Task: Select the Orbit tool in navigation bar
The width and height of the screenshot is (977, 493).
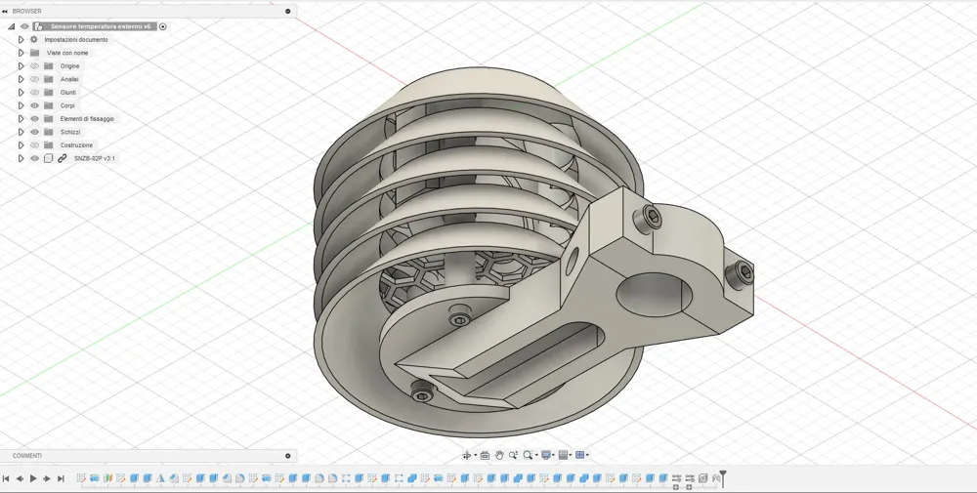Action: (466, 456)
